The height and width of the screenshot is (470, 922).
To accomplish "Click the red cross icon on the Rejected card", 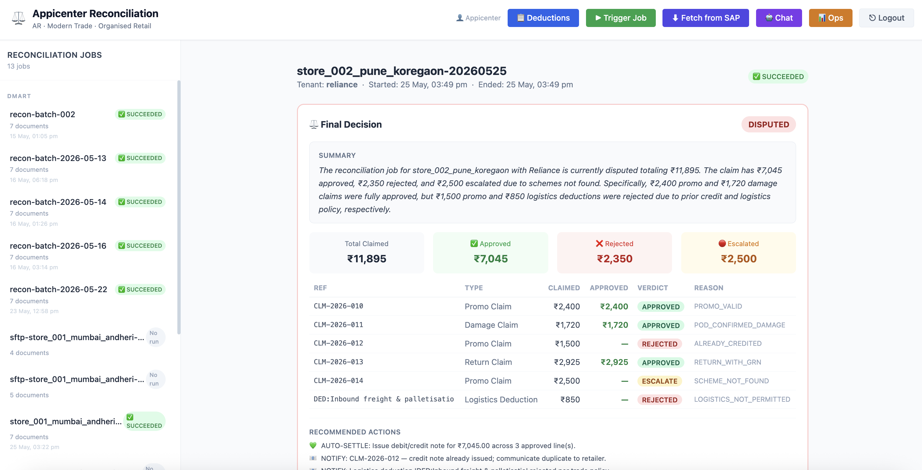I will 599,244.
